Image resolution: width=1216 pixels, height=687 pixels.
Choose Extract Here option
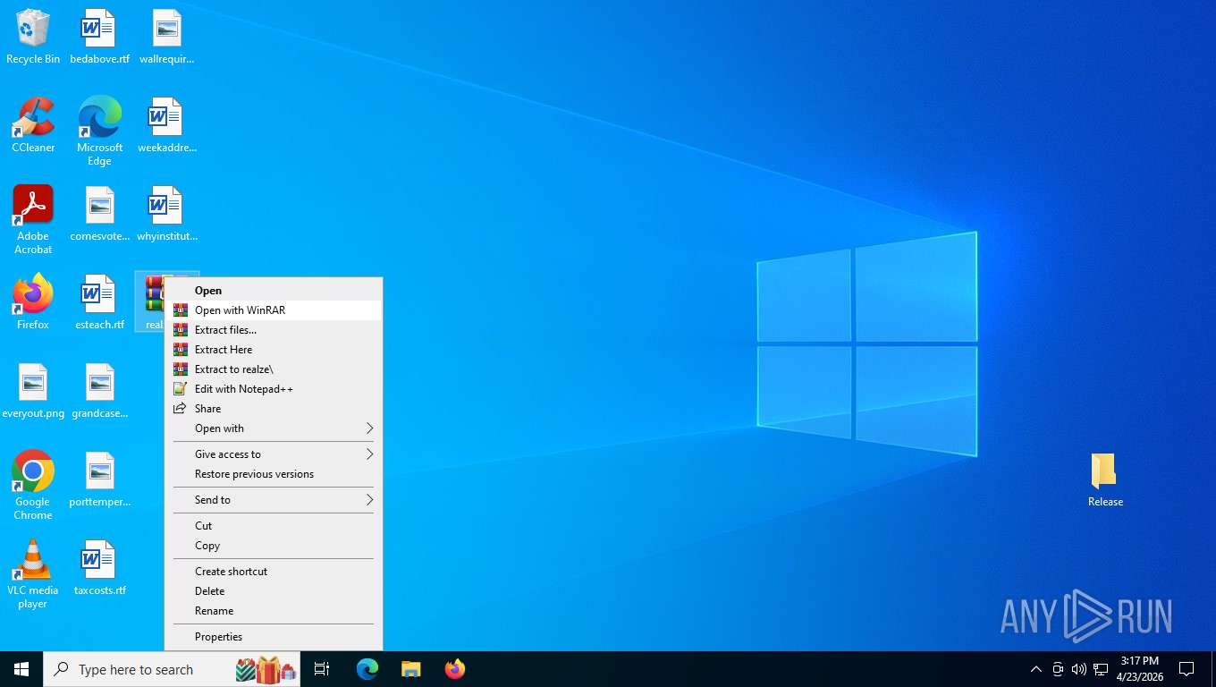coord(274,350)
